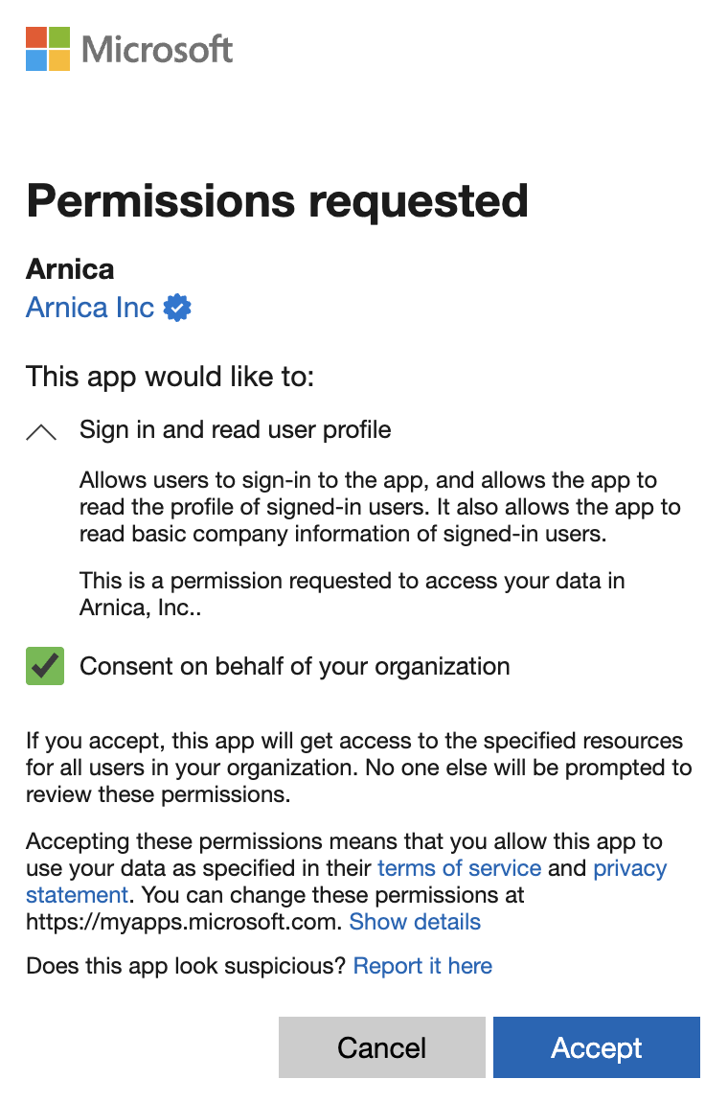728x1102 pixels.
Task: Click the bold Arnica app name
Action: coord(70,268)
